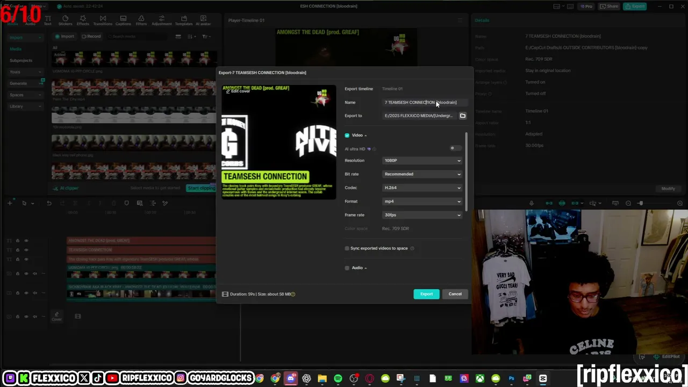The image size is (688, 387).
Task: Click the export cover preview thumbnail
Action: pos(279,142)
